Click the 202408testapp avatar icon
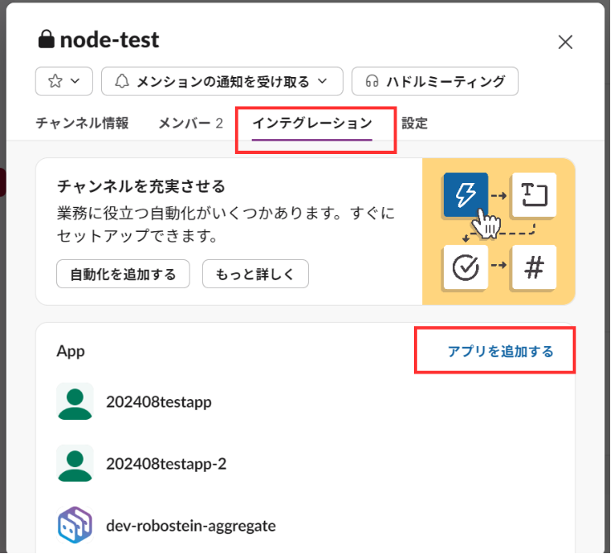The width and height of the screenshot is (611, 554). [75, 402]
